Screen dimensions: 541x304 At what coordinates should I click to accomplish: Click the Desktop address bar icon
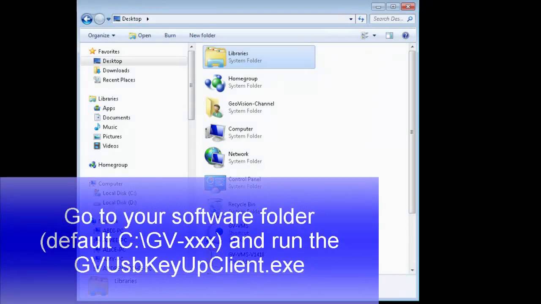117,19
